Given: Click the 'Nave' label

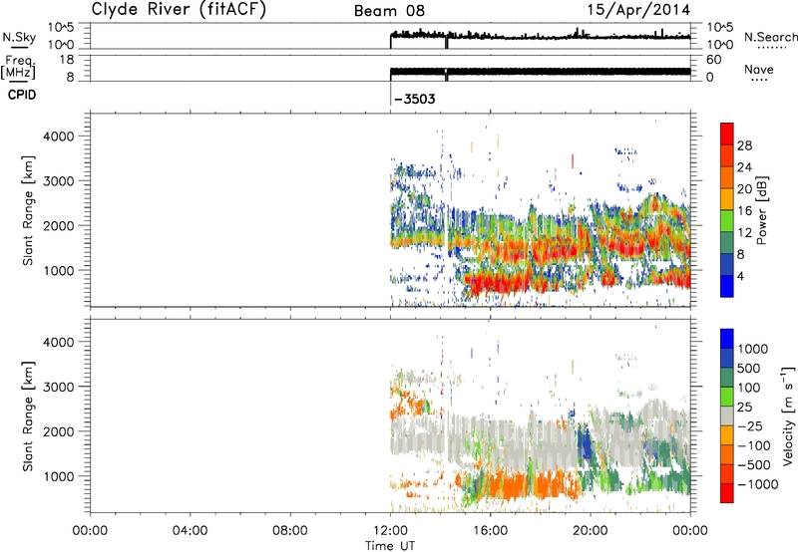Looking at the screenshot, I should [758, 69].
